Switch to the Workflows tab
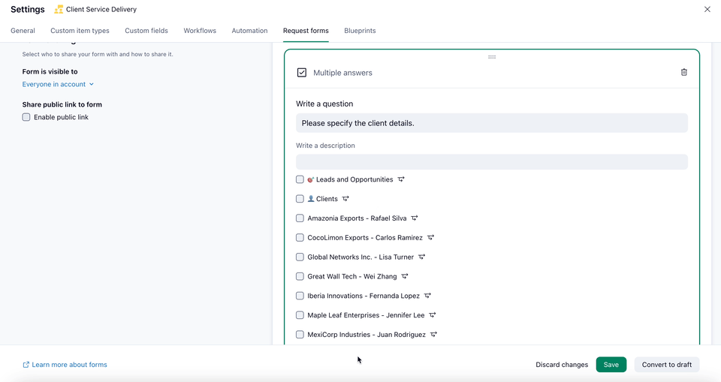This screenshot has height=382, width=721. [x=200, y=31]
